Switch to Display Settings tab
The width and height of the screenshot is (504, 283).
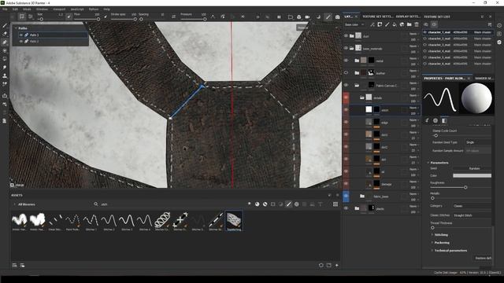pos(408,17)
